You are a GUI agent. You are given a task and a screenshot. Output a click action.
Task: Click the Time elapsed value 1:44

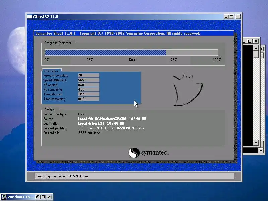point(88,94)
